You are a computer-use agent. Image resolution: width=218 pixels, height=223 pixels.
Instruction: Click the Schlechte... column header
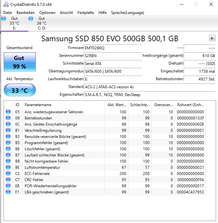[140, 105]
